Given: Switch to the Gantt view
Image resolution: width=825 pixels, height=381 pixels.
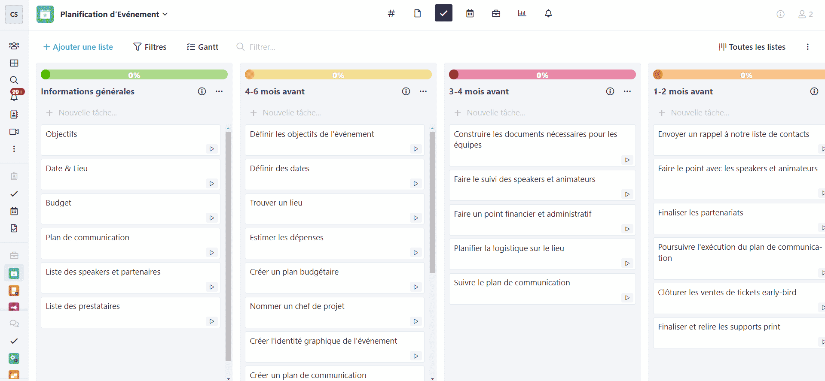Looking at the screenshot, I should point(202,47).
